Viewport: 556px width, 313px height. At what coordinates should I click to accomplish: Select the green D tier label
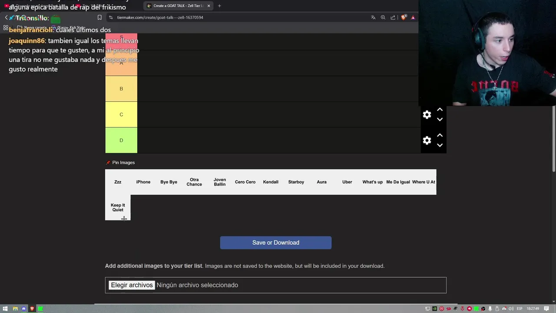[121, 140]
